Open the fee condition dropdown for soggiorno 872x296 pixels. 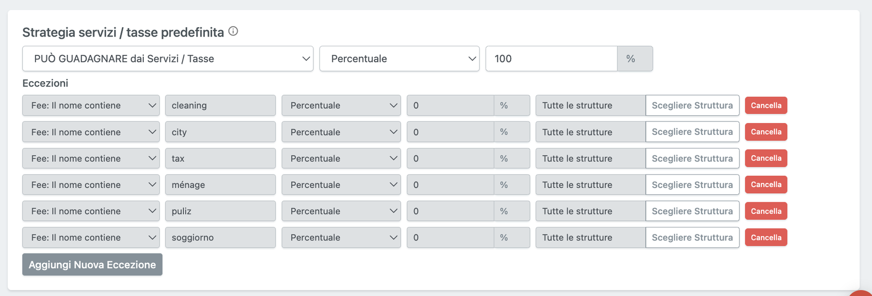coord(90,238)
